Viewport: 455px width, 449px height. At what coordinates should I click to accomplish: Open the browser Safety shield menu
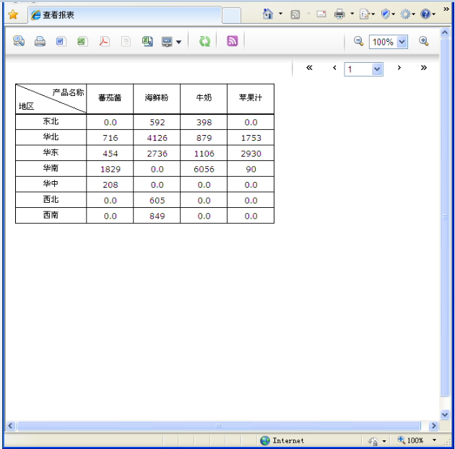(388, 14)
